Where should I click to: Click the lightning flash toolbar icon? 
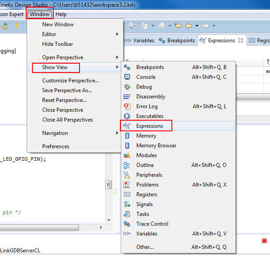click(x=17, y=26)
